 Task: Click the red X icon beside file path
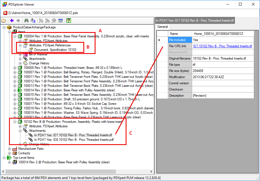(5, 13)
